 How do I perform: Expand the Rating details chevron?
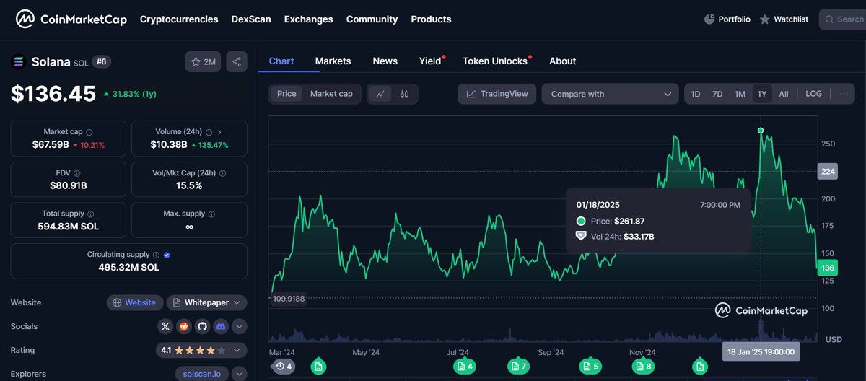(236, 350)
